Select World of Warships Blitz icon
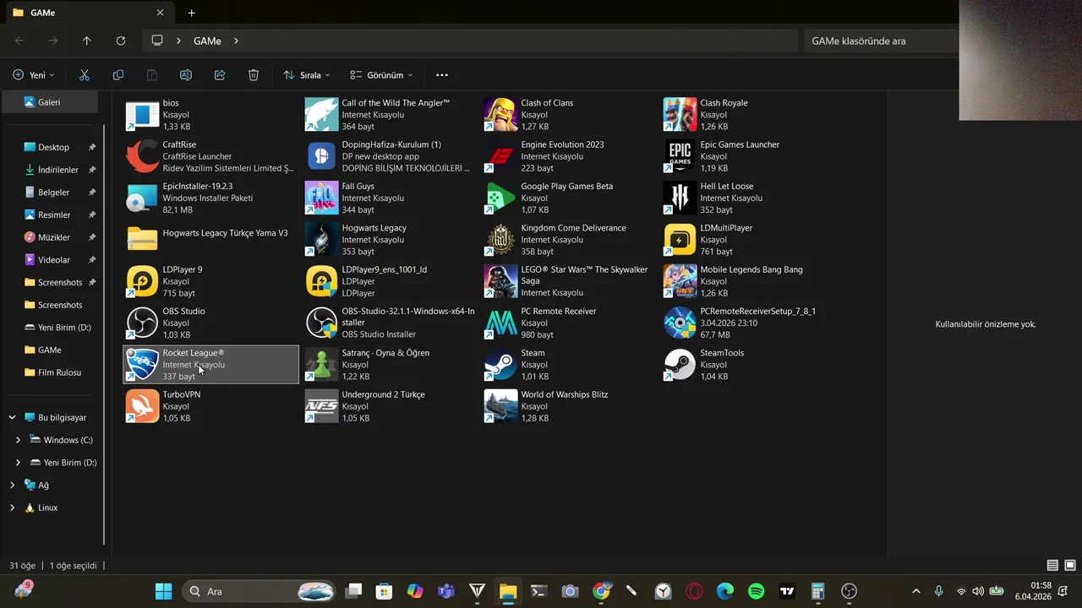 (x=500, y=406)
